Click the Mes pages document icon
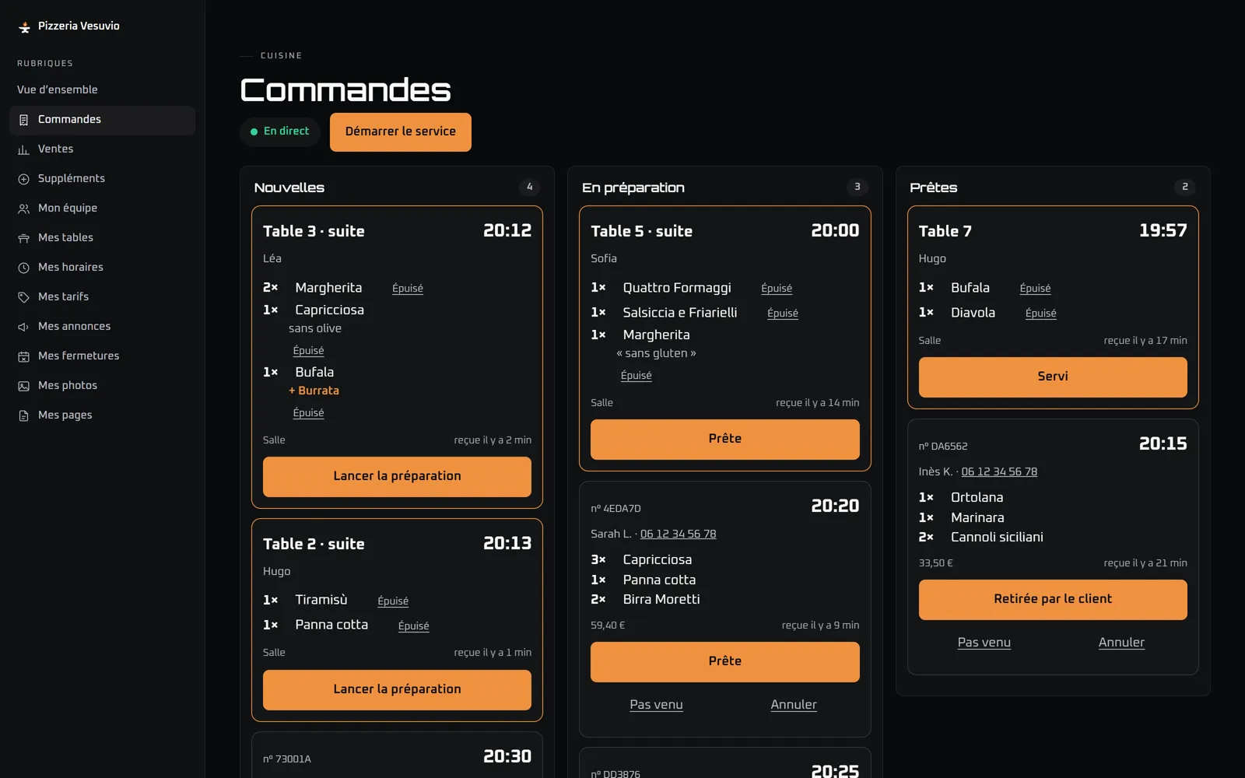This screenshot has width=1245, height=778. tap(23, 415)
